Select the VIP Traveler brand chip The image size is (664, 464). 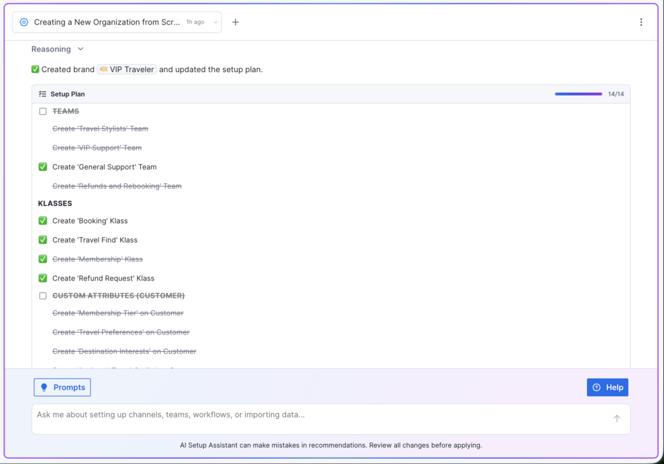pyautogui.click(x=126, y=69)
